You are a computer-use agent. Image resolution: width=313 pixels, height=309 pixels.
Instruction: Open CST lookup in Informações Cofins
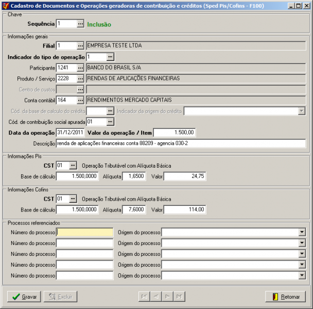click(73, 199)
